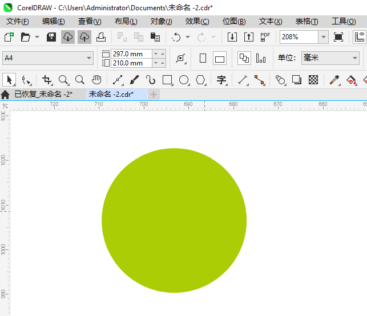
Task: Open the A4 page size dropdown
Action: (x=48, y=58)
